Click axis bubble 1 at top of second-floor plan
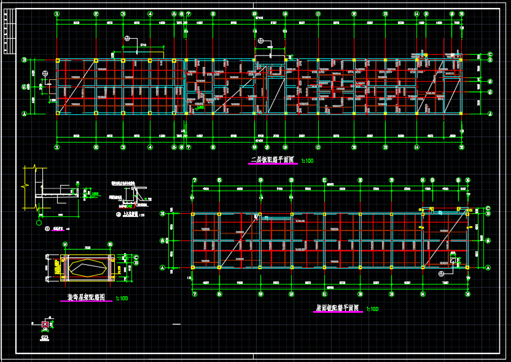Viewport: 511px width, 362px height. tap(57, 14)
